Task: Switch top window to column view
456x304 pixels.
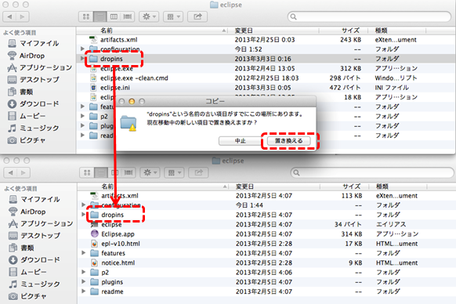Action: click(114, 16)
